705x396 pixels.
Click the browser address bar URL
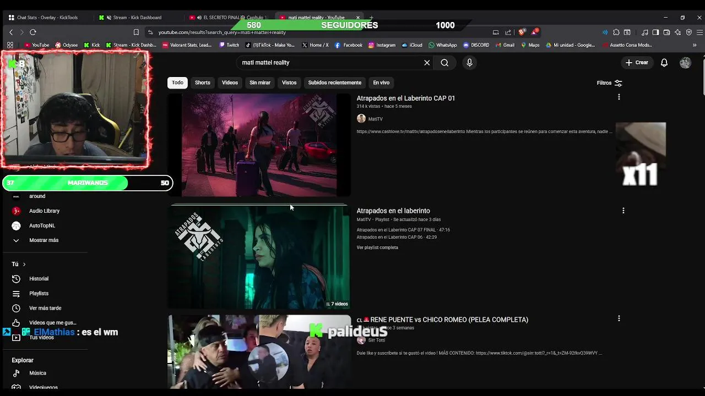pos(222,32)
